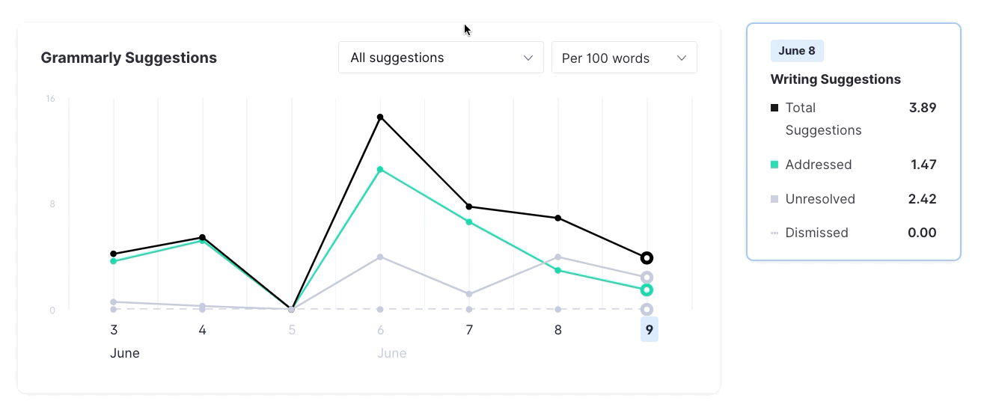The width and height of the screenshot is (981, 416).
Task: Click the green Addressed legend square
Action: click(774, 165)
